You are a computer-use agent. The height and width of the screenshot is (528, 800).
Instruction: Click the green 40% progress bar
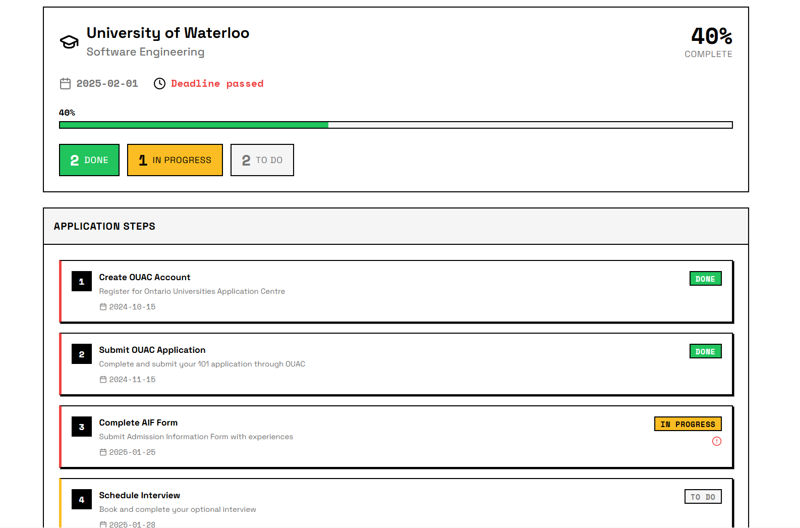coord(395,125)
